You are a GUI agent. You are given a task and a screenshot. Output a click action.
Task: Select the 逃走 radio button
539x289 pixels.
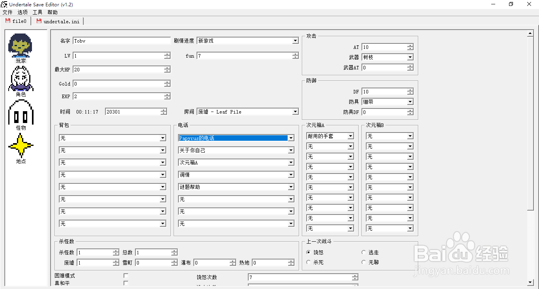364,252
